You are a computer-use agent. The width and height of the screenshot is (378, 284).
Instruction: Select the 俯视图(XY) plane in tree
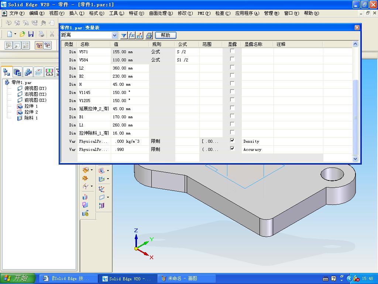point(35,88)
